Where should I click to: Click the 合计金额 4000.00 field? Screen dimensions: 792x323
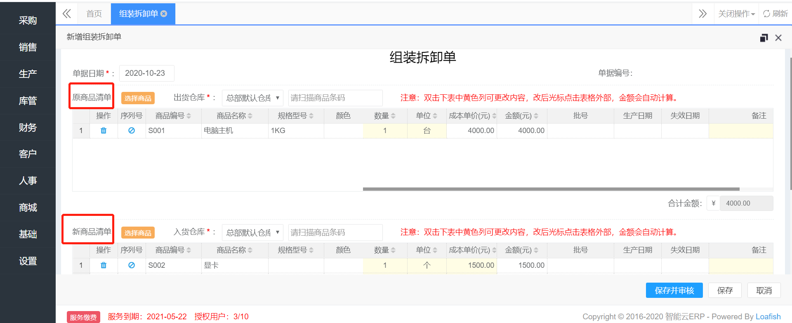coord(746,203)
